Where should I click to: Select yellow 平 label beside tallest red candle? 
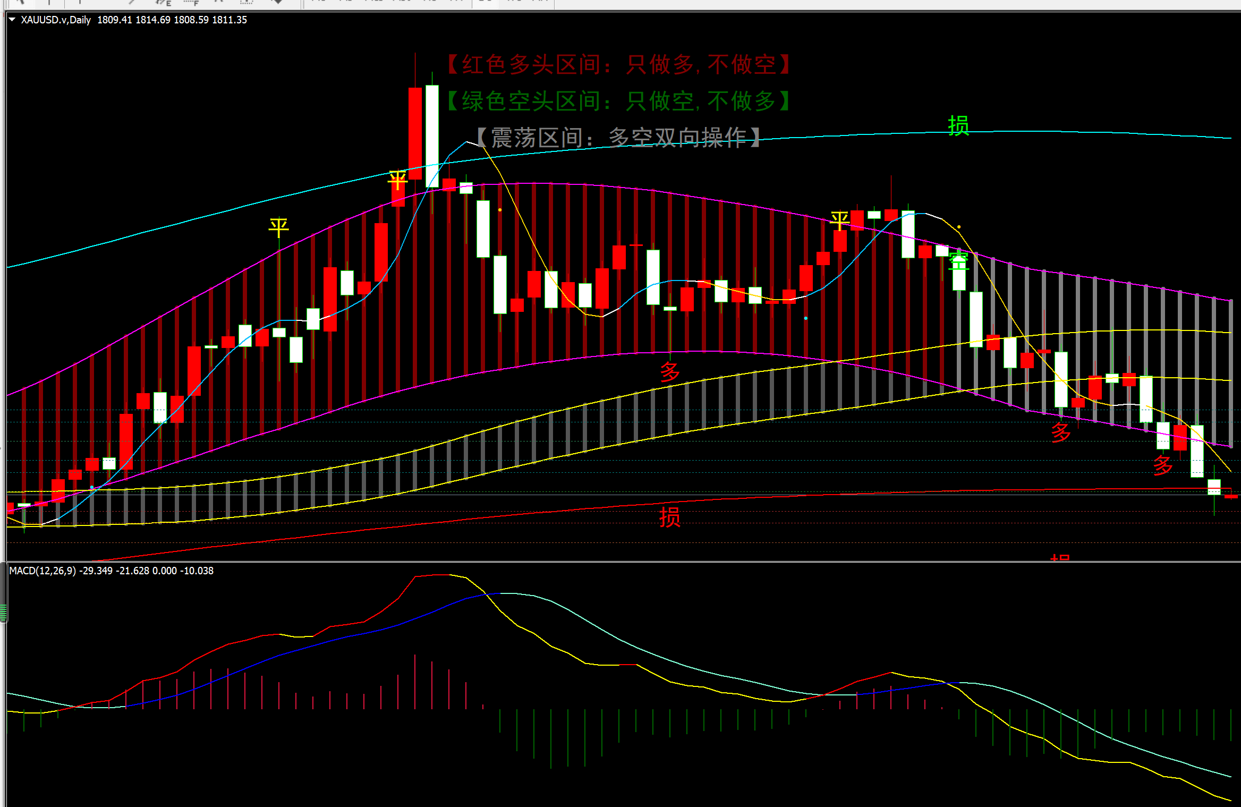[397, 181]
